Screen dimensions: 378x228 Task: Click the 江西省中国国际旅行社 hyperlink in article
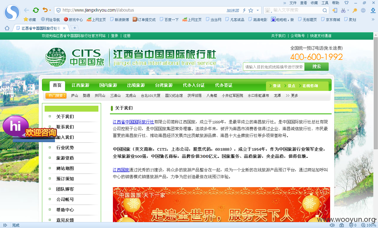click(133, 122)
